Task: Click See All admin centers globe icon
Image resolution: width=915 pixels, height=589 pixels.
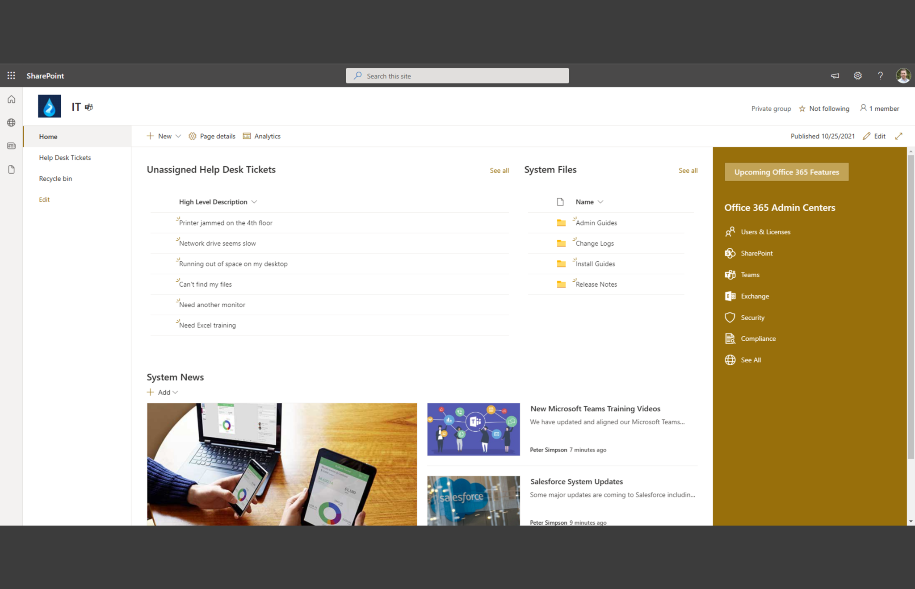Action: pyautogui.click(x=730, y=360)
